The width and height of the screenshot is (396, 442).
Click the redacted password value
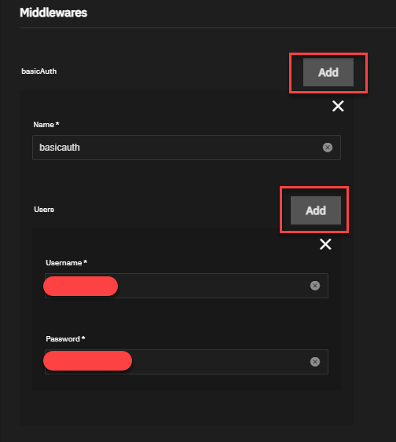[x=87, y=361]
